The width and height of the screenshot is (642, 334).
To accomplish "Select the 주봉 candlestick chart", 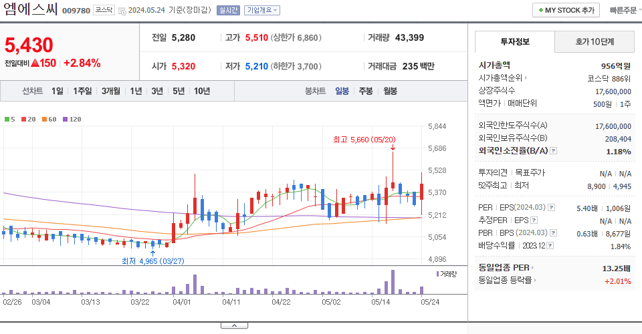I will 366,91.
